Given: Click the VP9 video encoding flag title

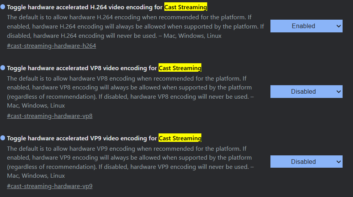Looking at the screenshot, I should click(x=104, y=138).
